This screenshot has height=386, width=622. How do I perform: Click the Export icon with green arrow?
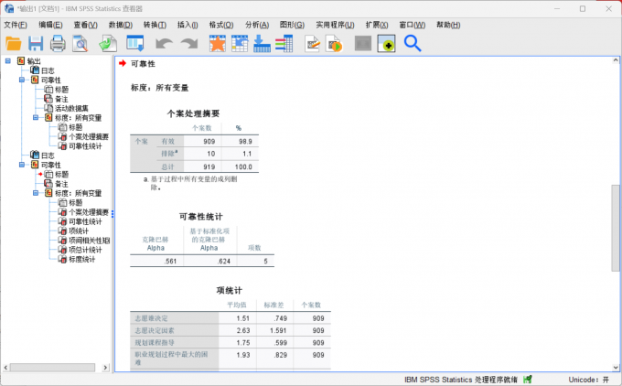(x=108, y=43)
